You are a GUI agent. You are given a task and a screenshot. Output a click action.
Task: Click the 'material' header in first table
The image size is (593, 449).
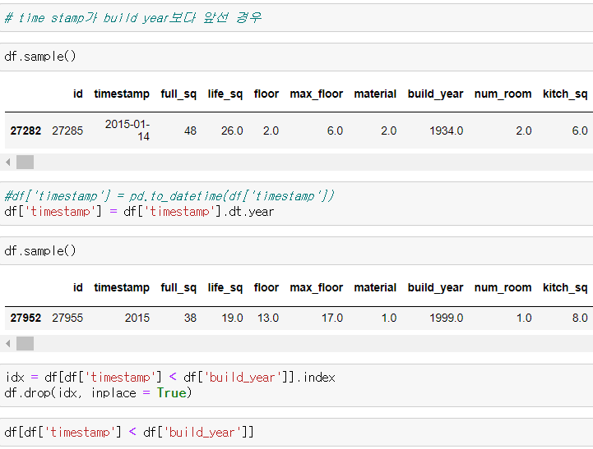click(x=375, y=94)
